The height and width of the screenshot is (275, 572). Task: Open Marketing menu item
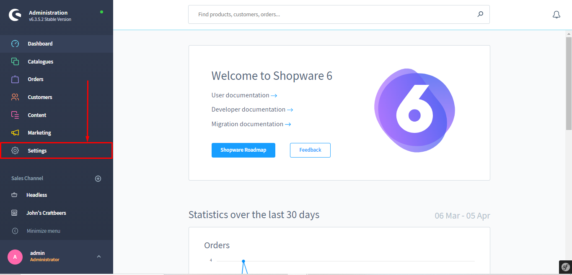click(57, 132)
